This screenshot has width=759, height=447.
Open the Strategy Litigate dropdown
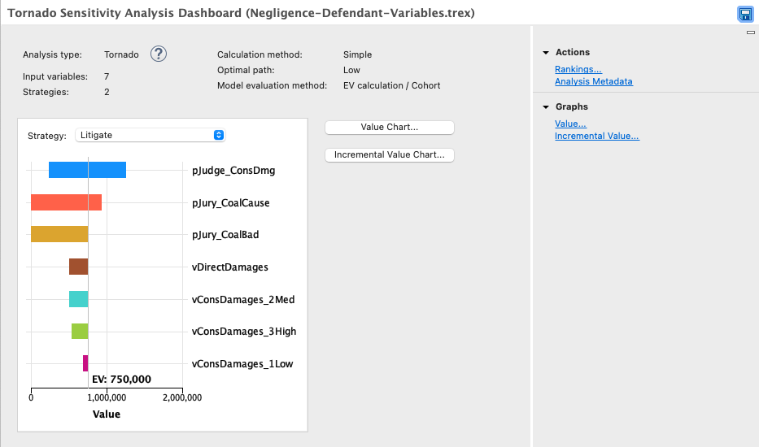[150, 135]
